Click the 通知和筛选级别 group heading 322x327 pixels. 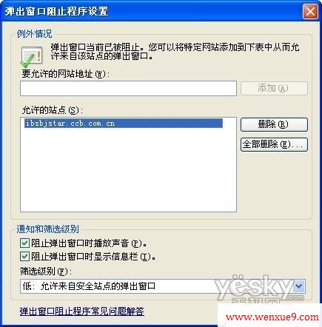click(48, 229)
